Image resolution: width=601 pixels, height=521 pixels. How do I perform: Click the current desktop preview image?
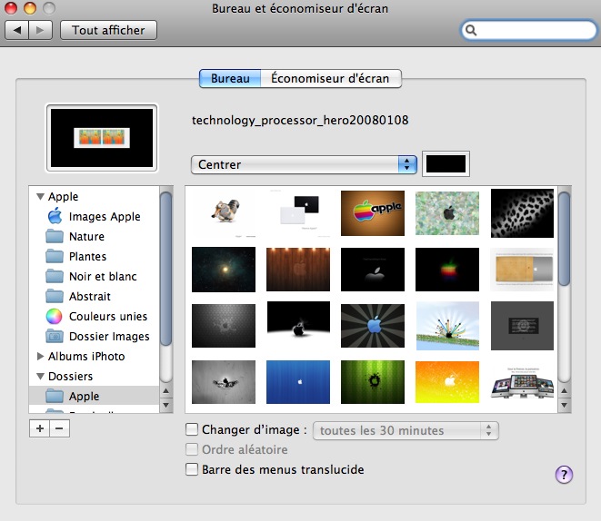[102, 138]
